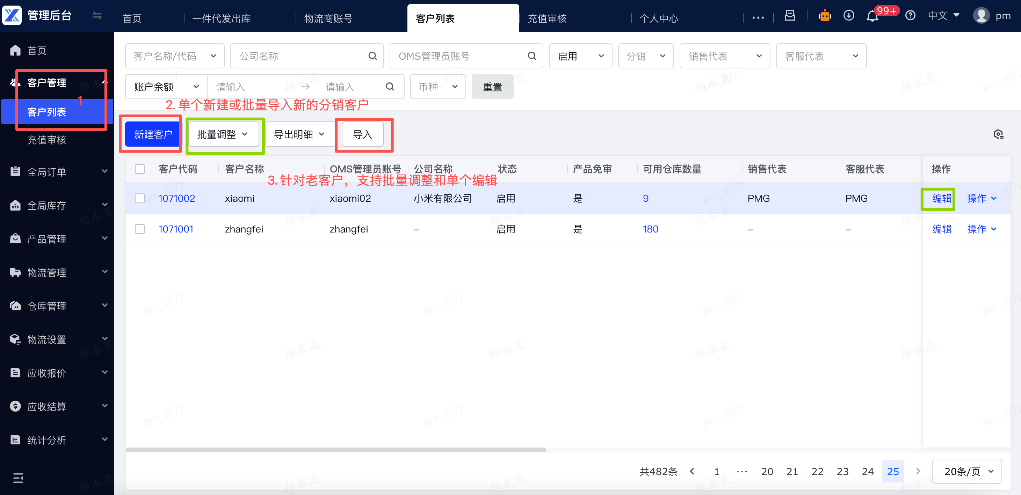This screenshot has height=495, width=1021.
Task: Click the inbox message icon in header
Action: (x=790, y=16)
